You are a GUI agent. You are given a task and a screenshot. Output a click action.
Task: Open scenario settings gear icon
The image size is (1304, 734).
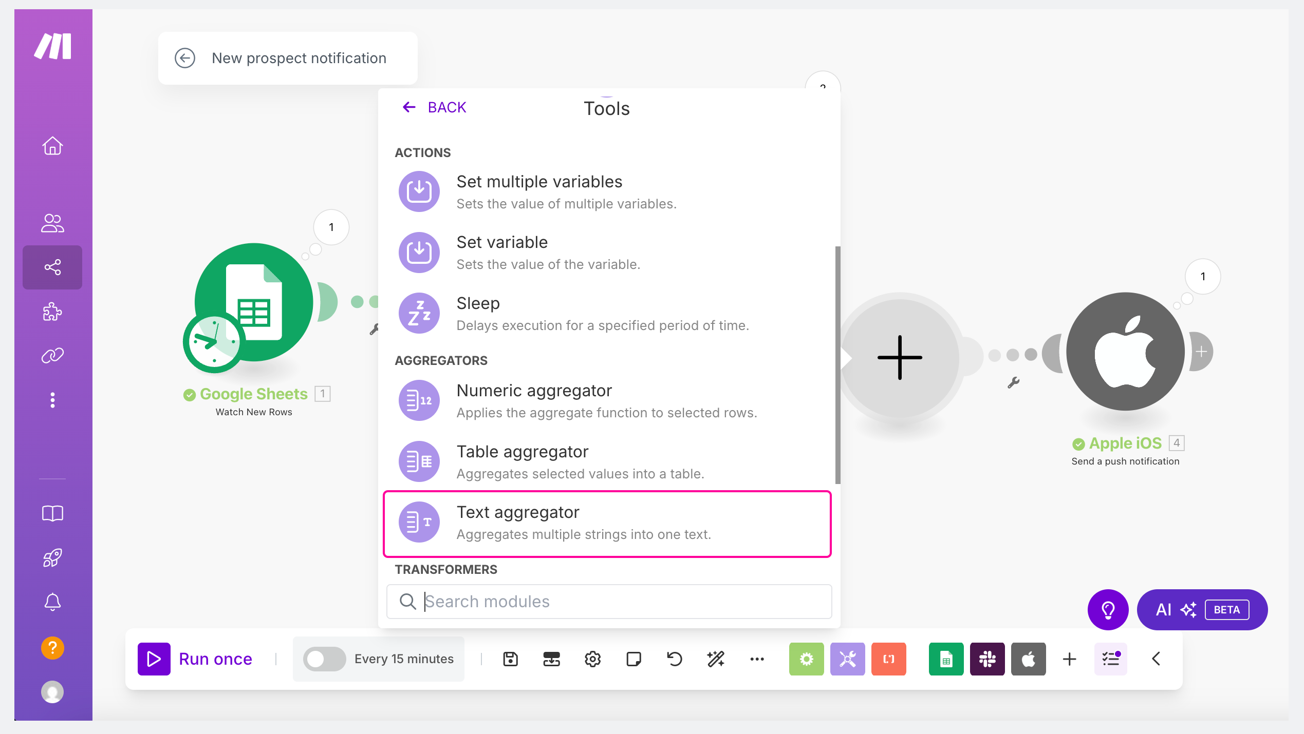point(592,659)
